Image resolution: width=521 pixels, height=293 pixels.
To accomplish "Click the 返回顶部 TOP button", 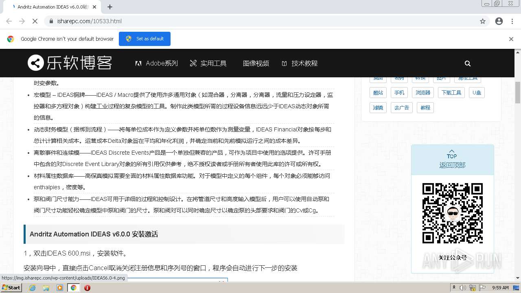I will point(452,160).
